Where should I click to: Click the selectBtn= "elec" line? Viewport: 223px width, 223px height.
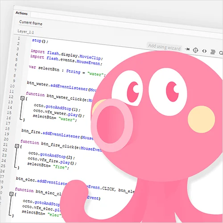[x=41, y=213]
